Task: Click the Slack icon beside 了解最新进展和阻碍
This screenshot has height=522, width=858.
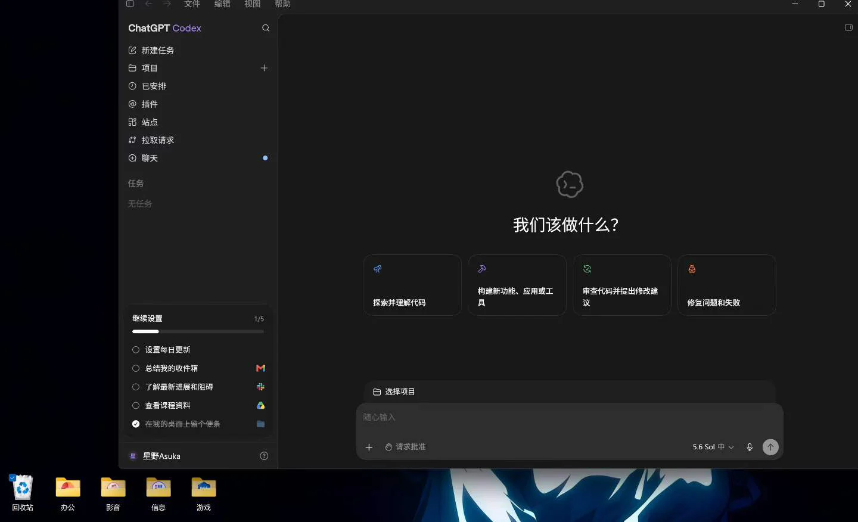Action: [x=260, y=387]
